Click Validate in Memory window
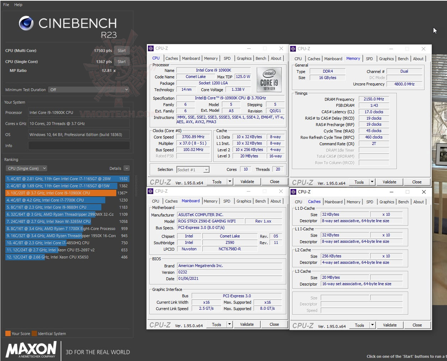 pyautogui.click(x=389, y=182)
